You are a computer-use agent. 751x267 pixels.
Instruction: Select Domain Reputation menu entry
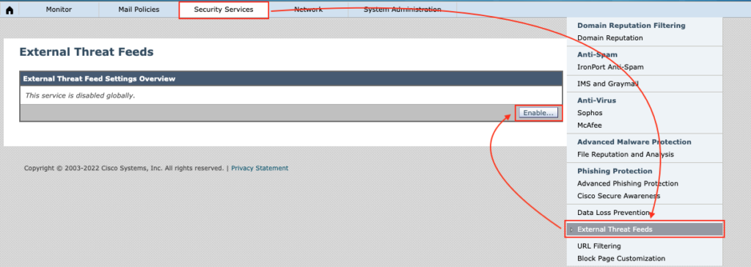(x=609, y=38)
